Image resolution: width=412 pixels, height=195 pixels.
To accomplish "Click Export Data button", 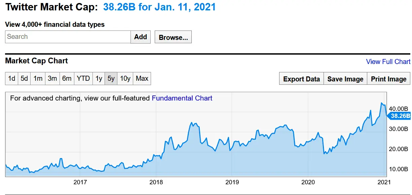I will [301, 79].
